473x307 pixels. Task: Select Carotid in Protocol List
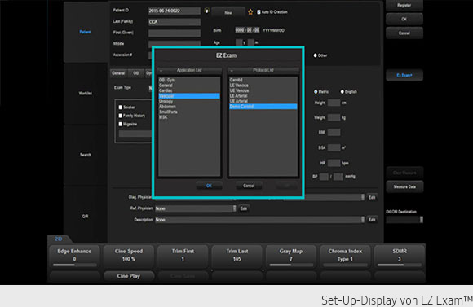coord(263,80)
